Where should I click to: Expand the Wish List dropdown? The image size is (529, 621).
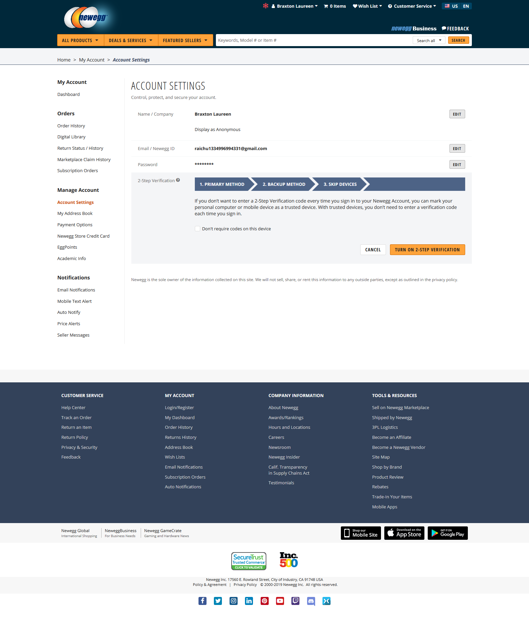(367, 6)
